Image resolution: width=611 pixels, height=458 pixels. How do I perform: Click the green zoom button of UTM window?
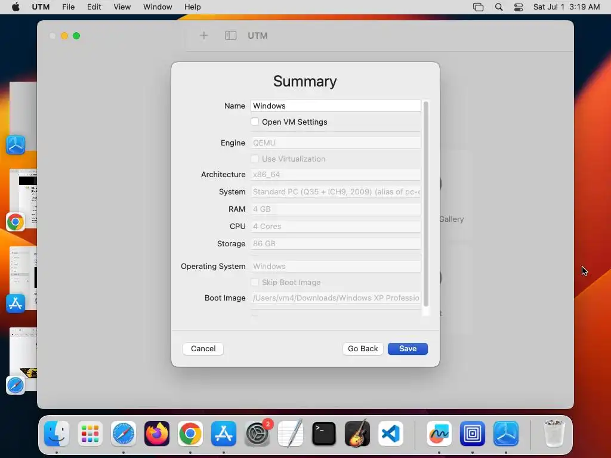[x=76, y=36]
